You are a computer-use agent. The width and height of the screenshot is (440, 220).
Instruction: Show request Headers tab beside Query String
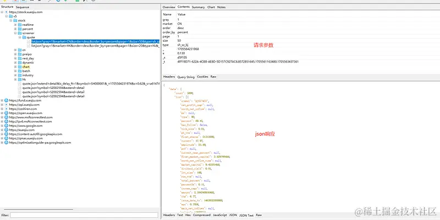click(x=169, y=76)
